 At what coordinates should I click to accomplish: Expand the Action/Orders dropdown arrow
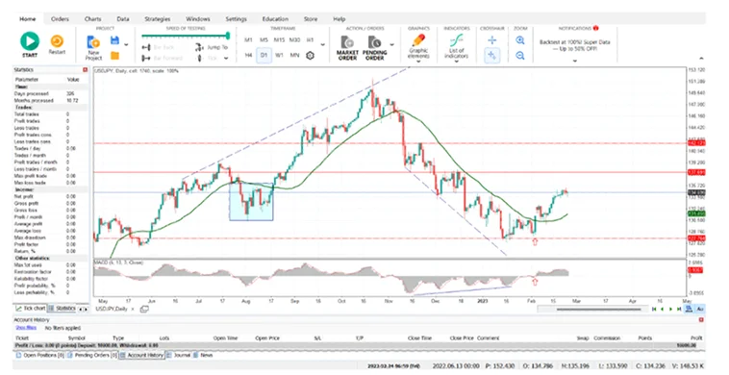pos(392,45)
